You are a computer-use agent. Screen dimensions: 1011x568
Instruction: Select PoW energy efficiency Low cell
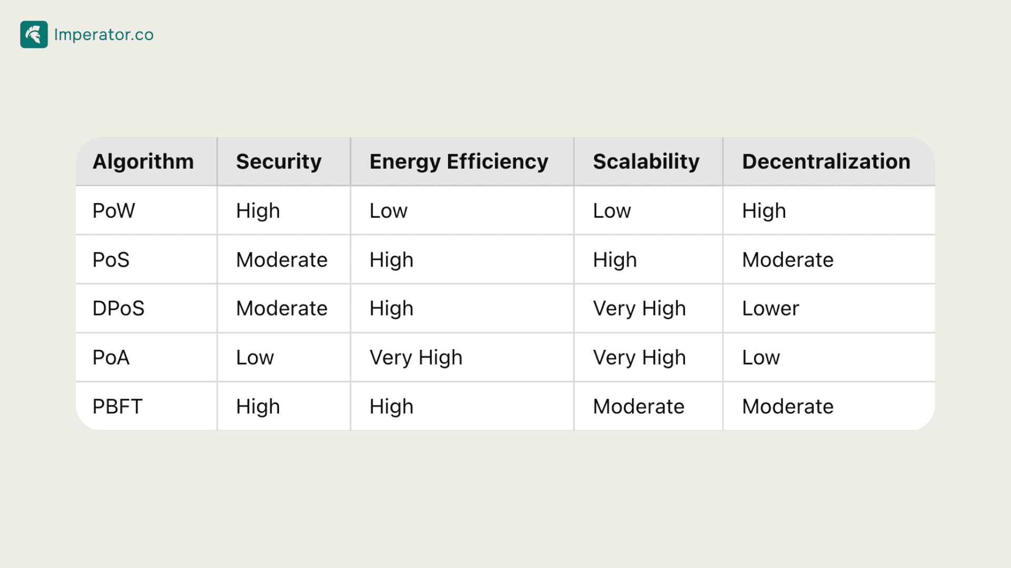pos(462,210)
